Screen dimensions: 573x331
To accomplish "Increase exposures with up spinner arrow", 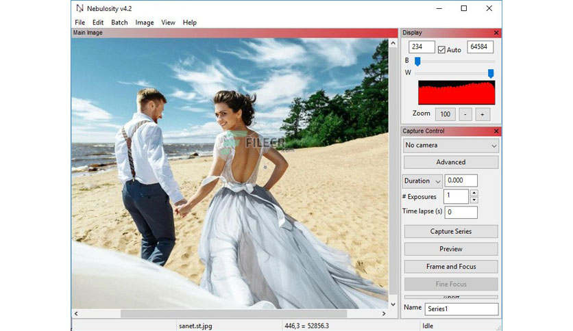I will click(474, 193).
